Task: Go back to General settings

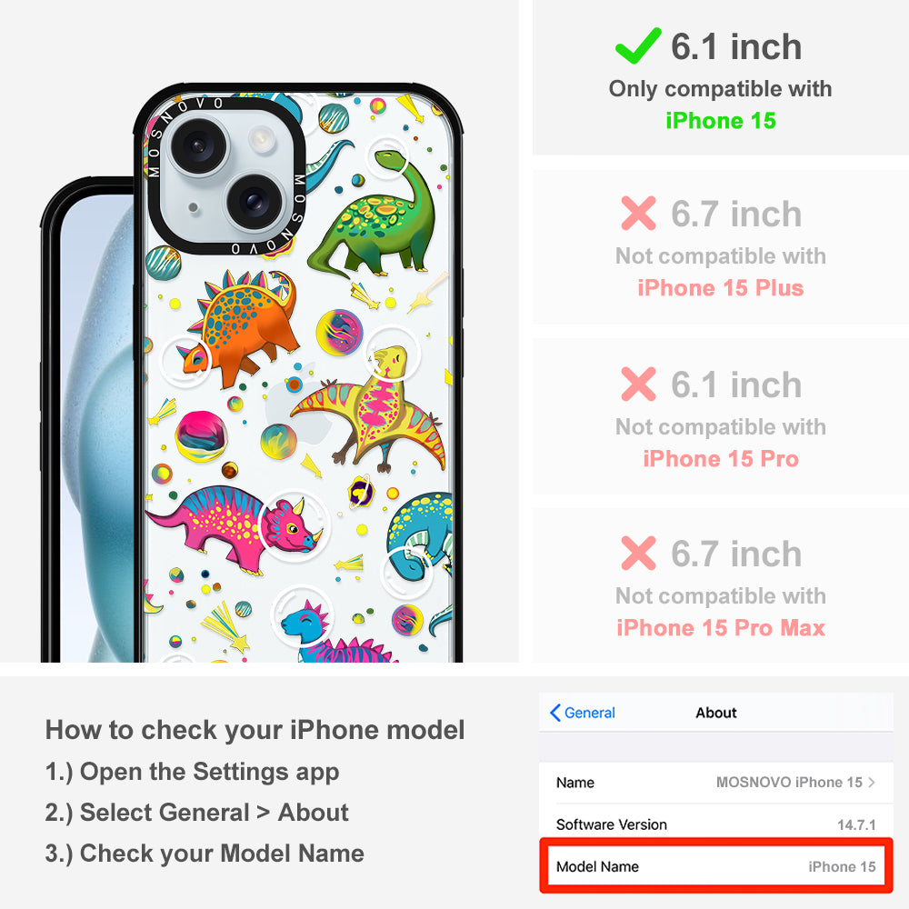Action: coord(583,713)
